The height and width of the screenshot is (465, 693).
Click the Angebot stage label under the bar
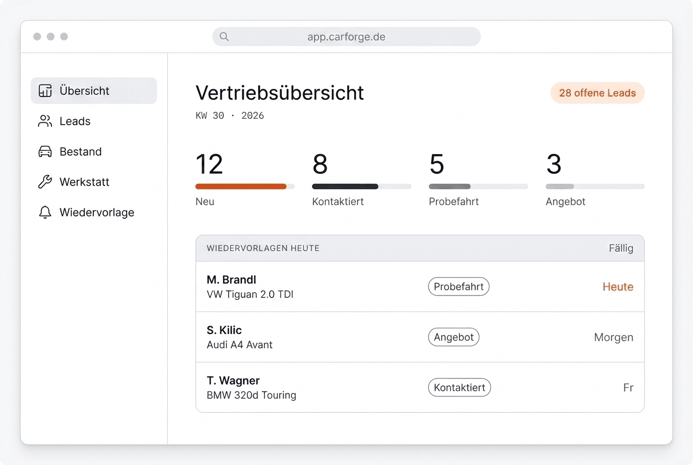click(x=566, y=202)
